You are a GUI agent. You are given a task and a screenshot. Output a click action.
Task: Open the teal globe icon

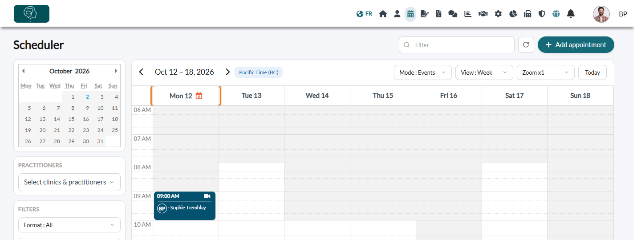point(556,14)
